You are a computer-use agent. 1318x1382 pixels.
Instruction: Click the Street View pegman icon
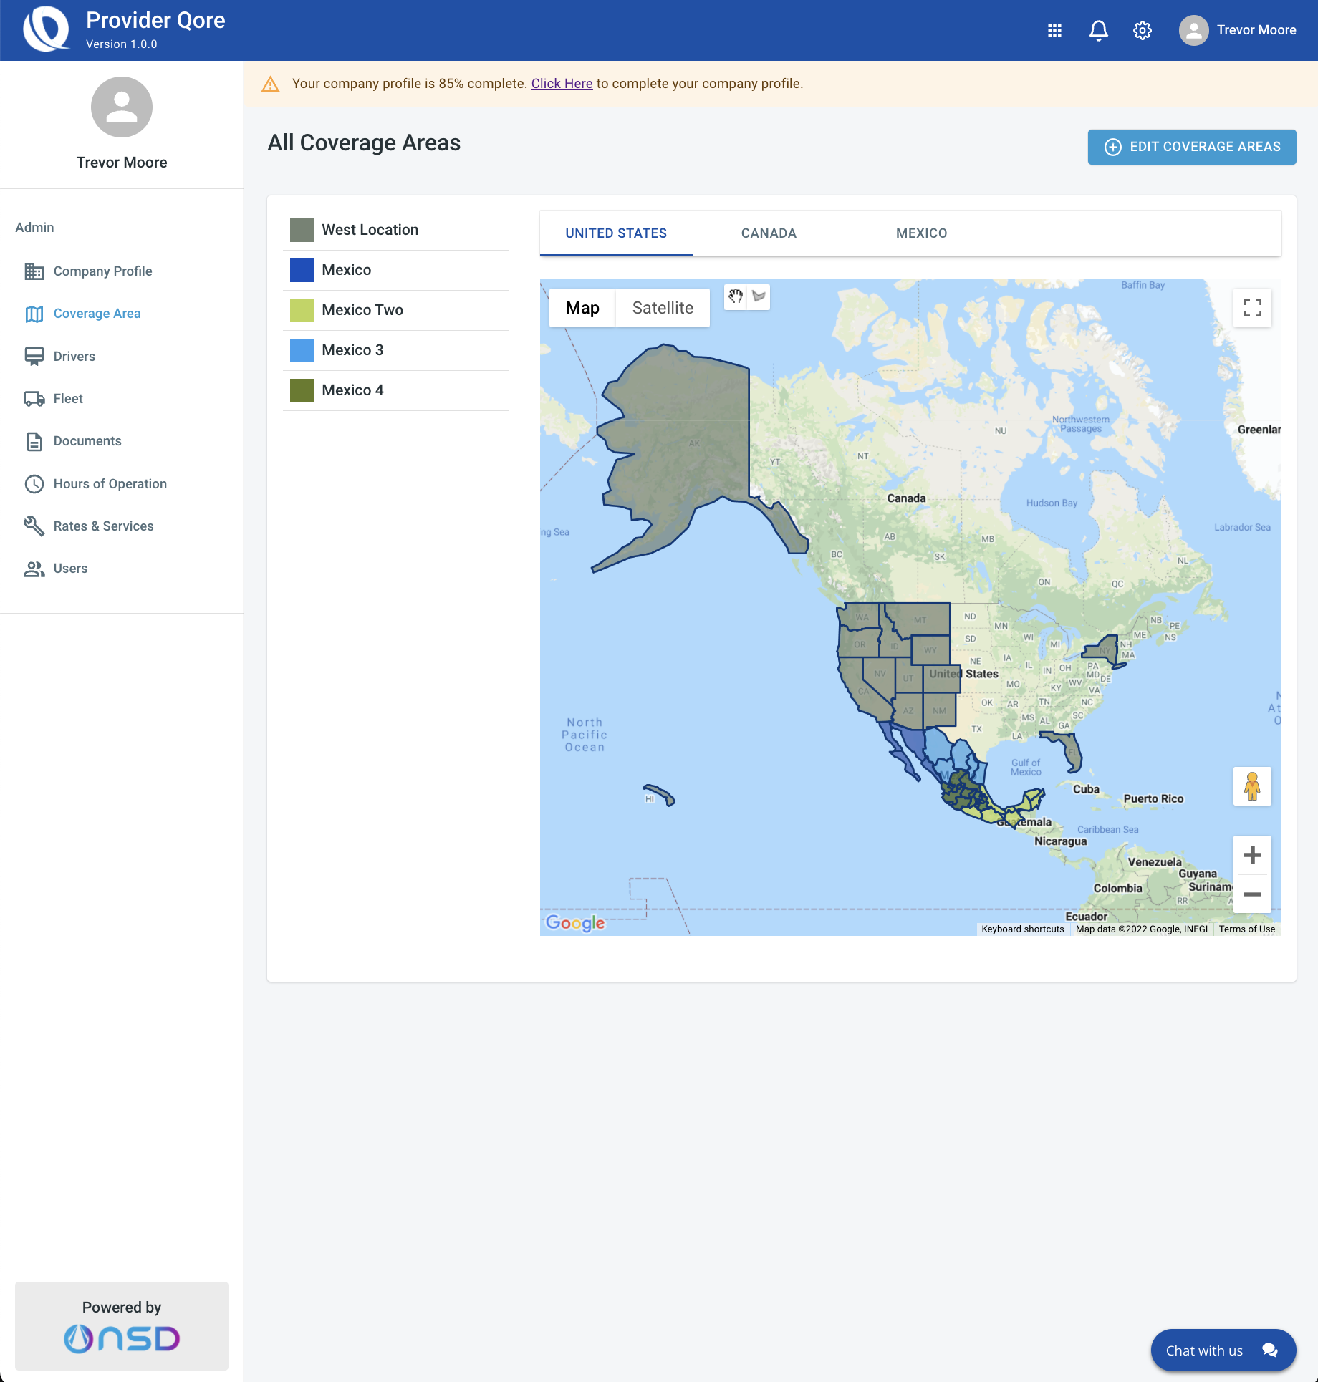click(x=1252, y=786)
